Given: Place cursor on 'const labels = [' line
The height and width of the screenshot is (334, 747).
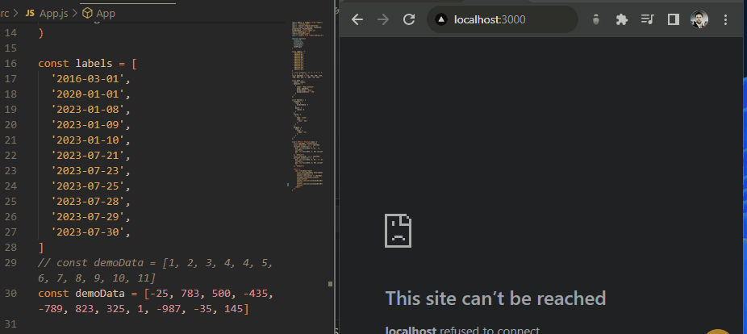Looking at the screenshot, I should (x=88, y=64).
